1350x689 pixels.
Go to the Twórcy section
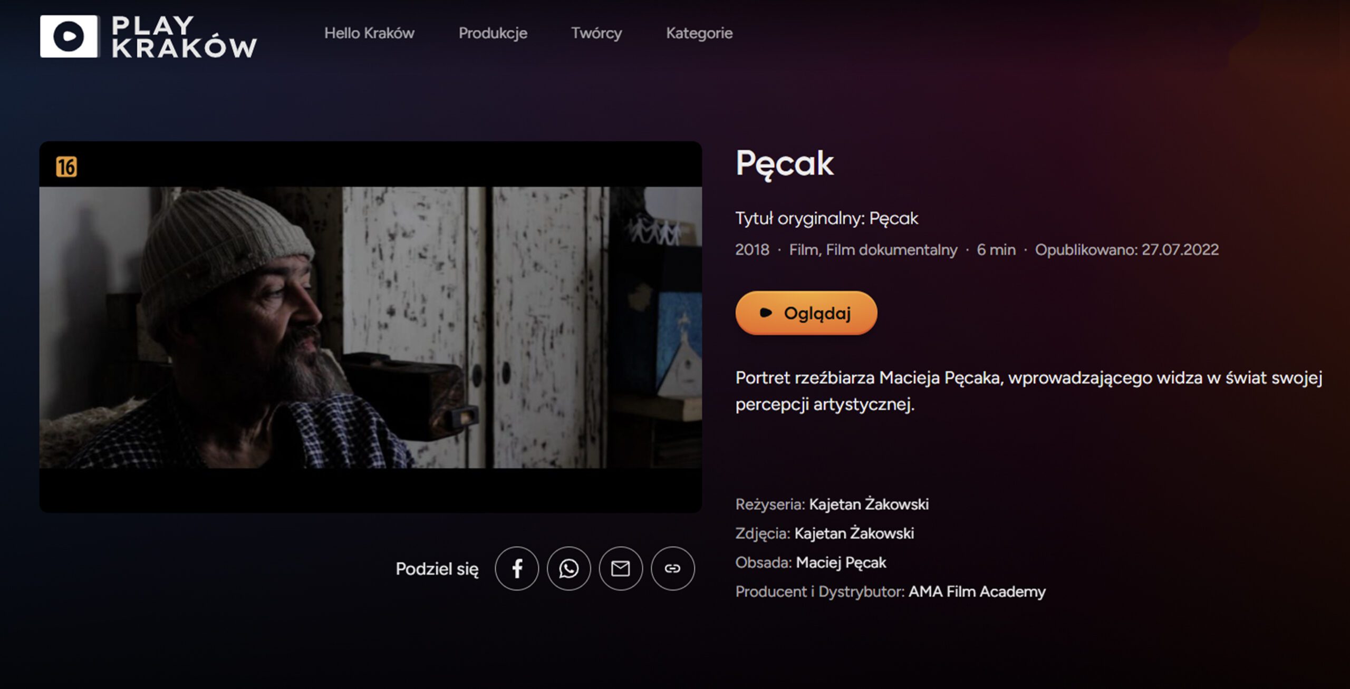point(596,33)
